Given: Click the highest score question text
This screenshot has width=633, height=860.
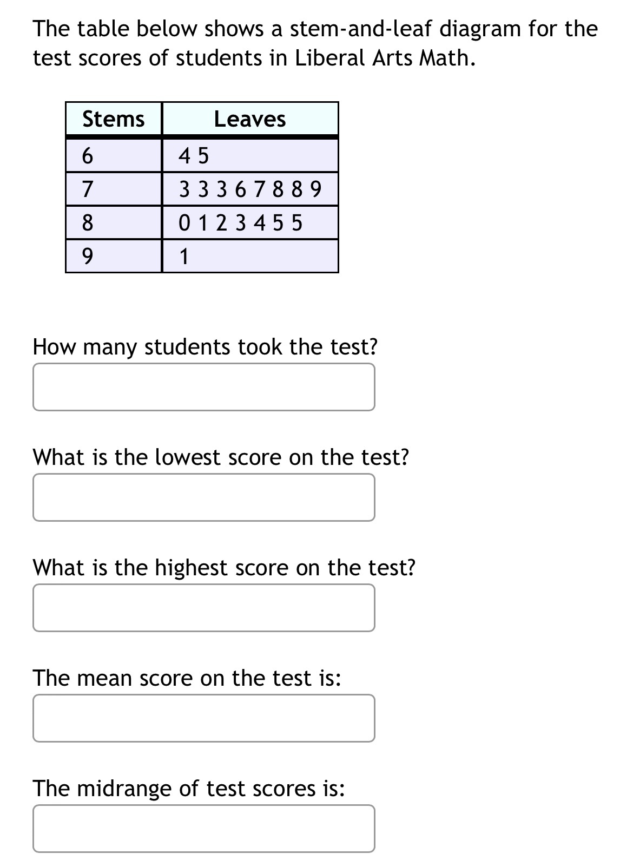Looking at the screenshot, I should 224,568.
